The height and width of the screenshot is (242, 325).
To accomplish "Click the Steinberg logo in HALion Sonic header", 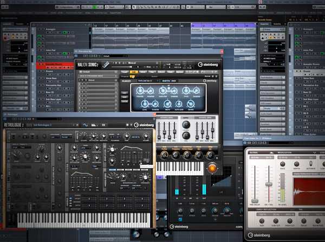I will (207, 65).
